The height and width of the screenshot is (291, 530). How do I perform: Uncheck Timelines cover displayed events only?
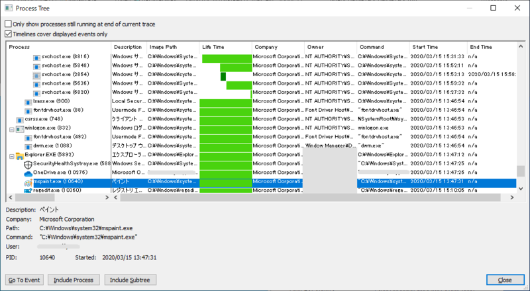8,34
